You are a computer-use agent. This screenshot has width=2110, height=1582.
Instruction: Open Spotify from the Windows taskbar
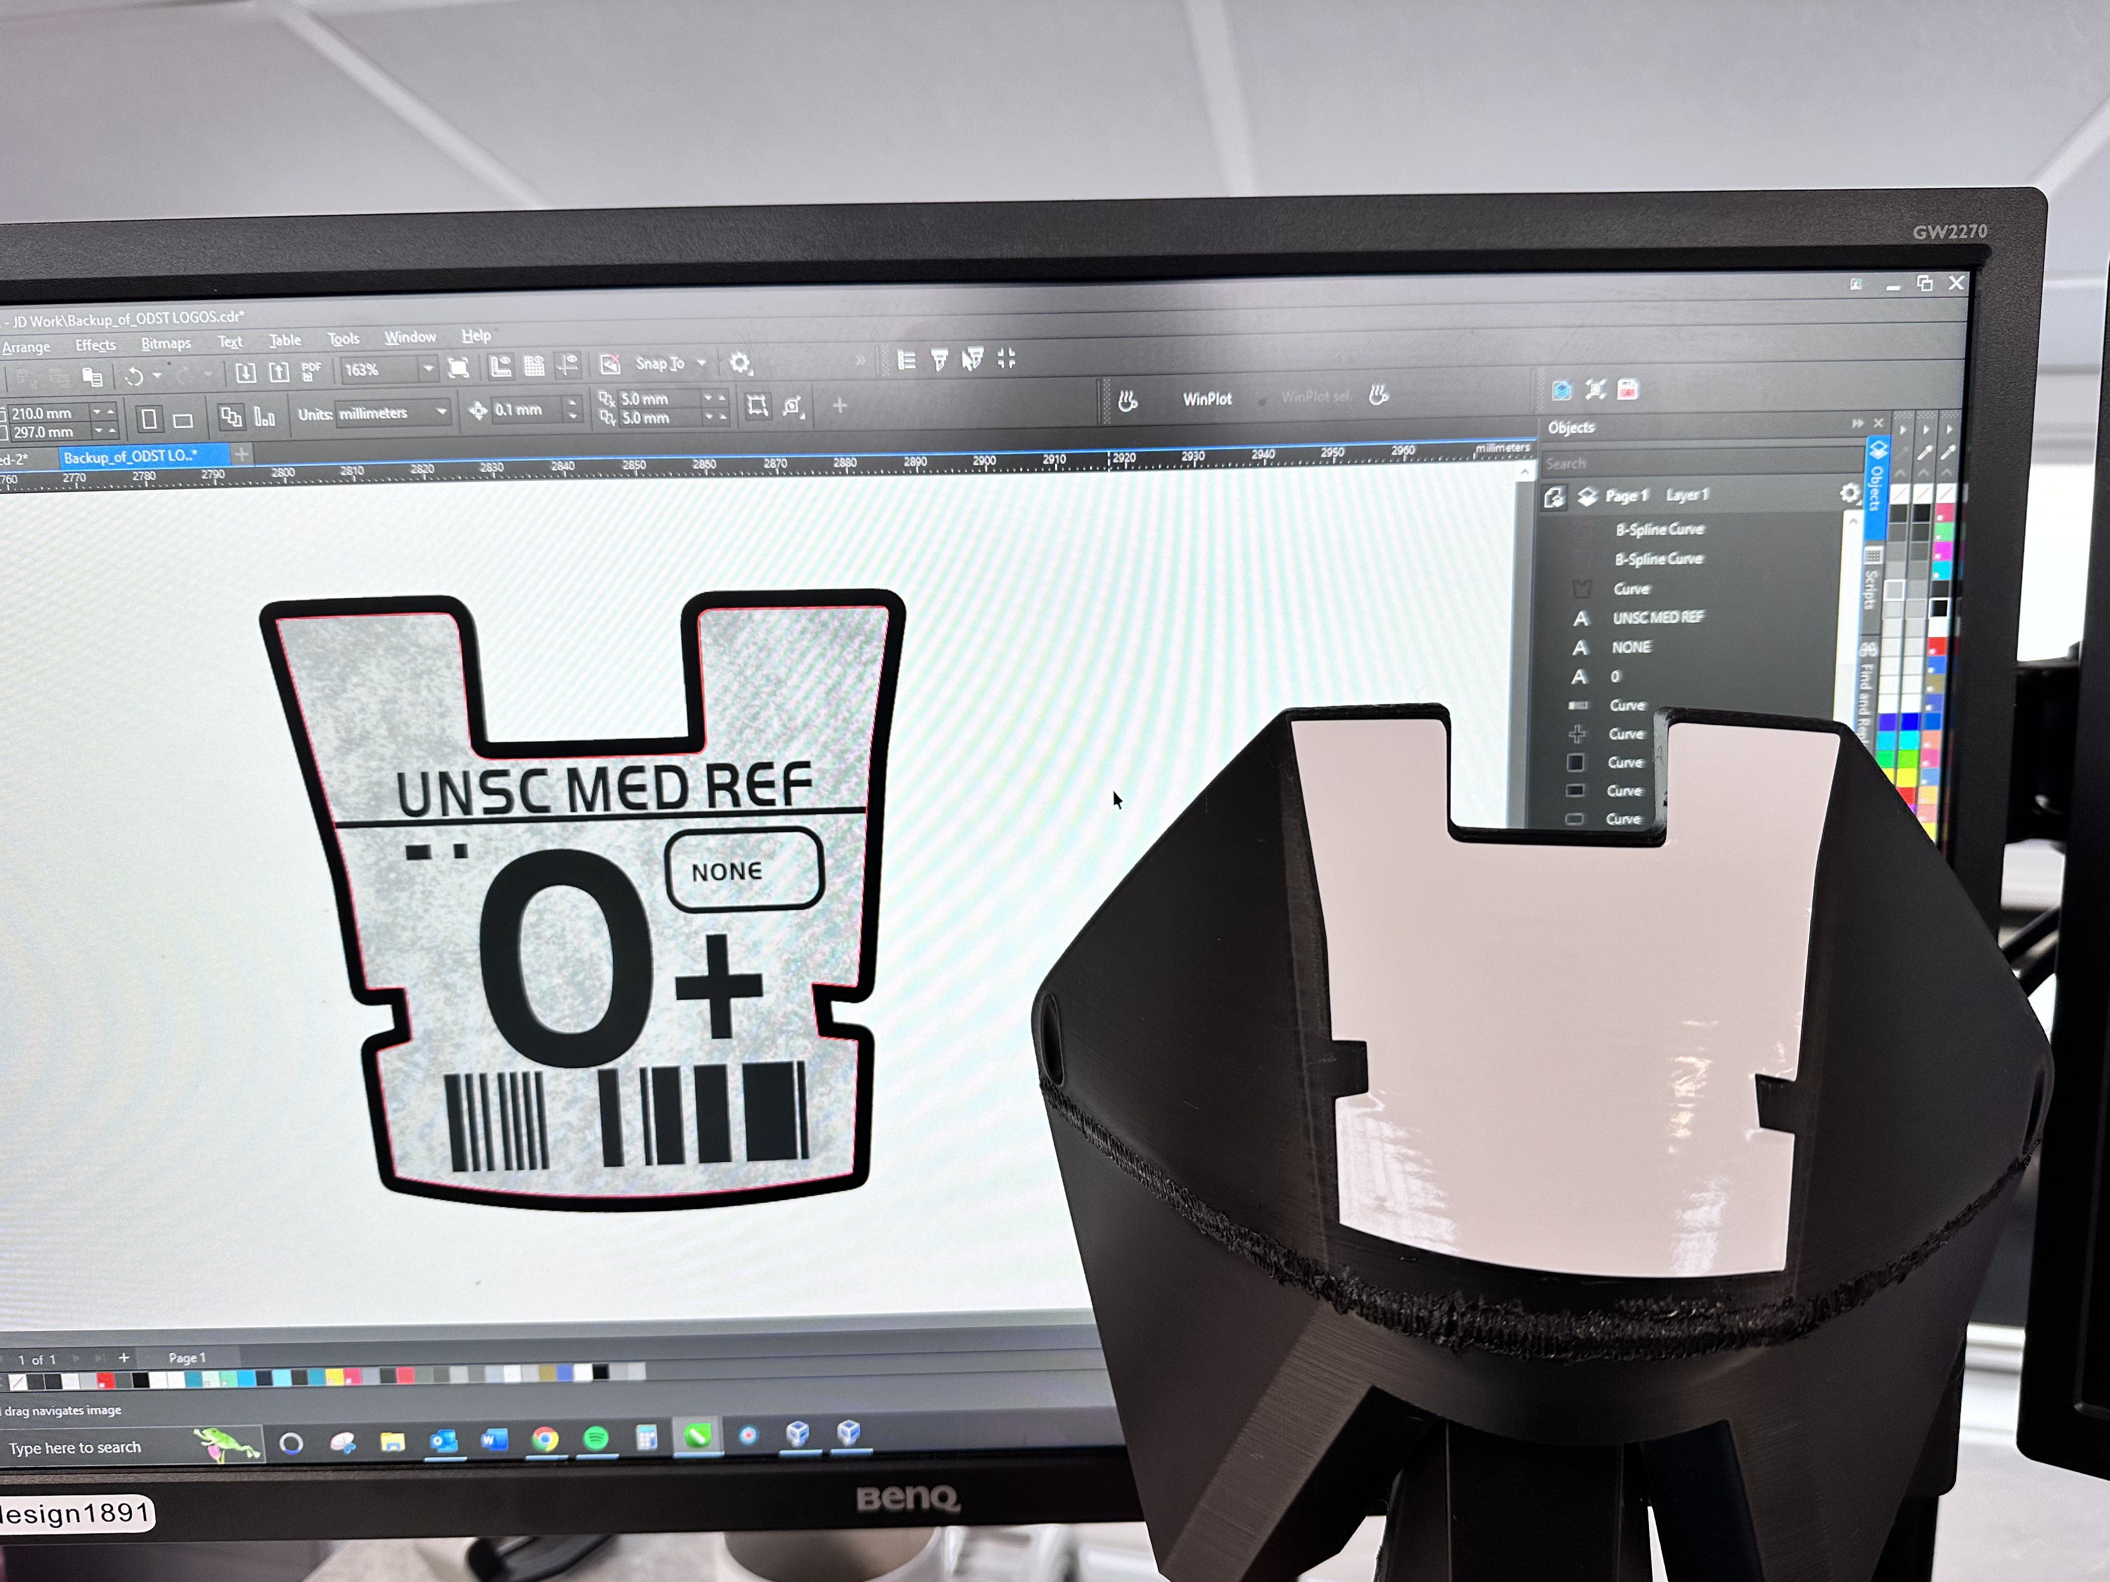tap(596, 1438)
